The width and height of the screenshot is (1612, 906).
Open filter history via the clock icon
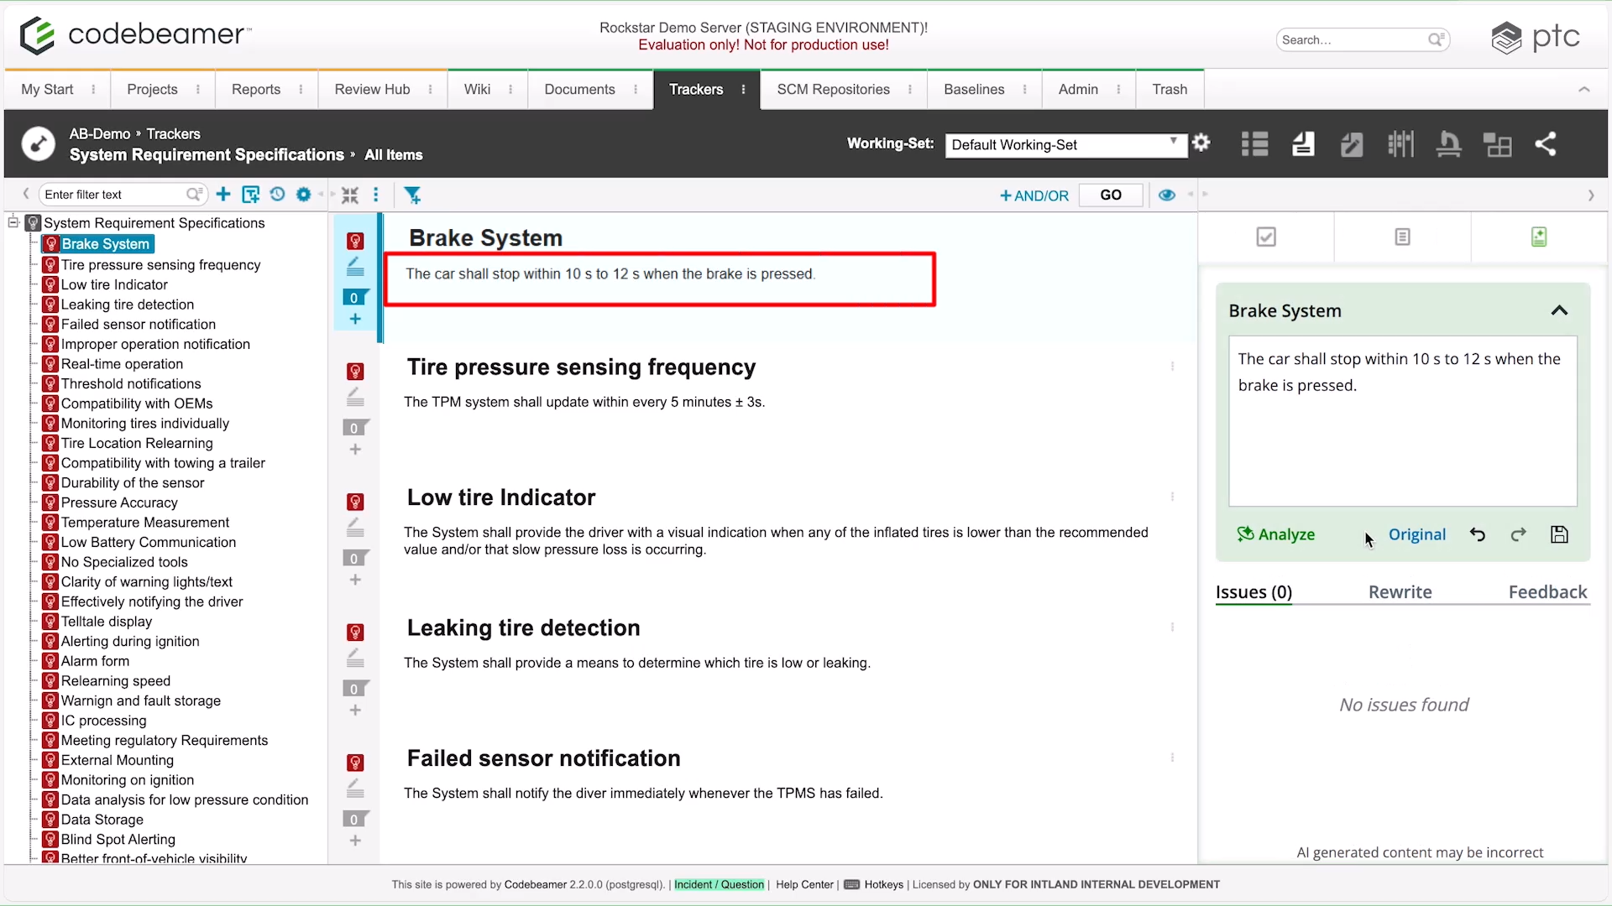pyautogui.click(x=278, y=194)
